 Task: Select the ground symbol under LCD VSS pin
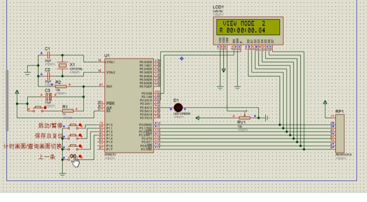(x=220, y=88)
